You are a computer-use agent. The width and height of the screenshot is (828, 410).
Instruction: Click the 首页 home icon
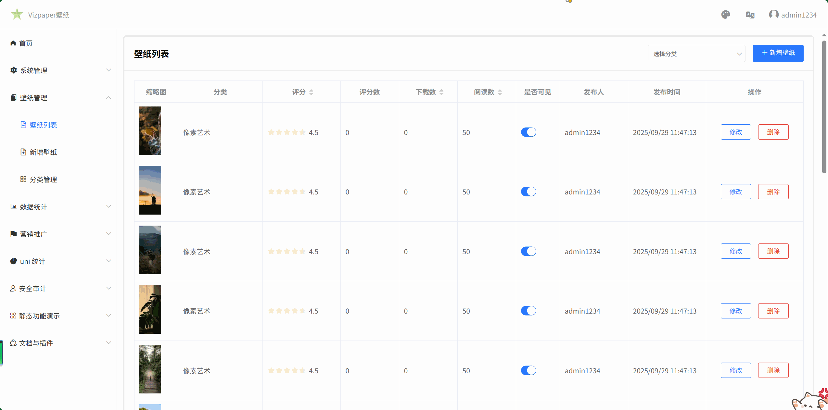coord(13,43)
